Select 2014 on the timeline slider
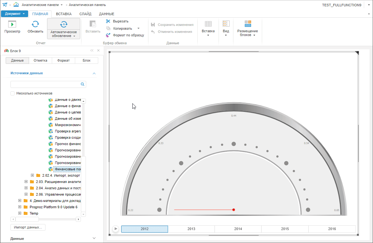Image resolution: width=373 pixels, height=243 pixels. (x=238, y=229)
